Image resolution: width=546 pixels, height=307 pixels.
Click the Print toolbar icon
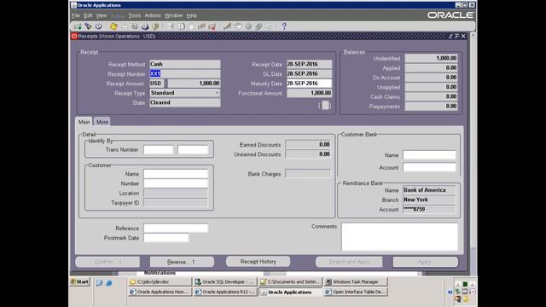(x=145, y=26)
